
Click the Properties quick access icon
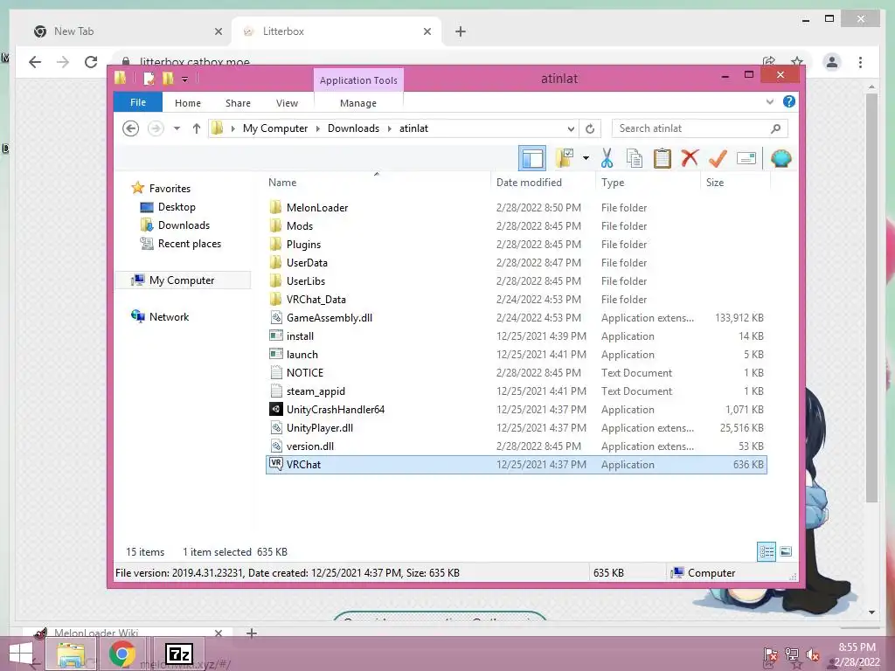tap(149, 78)
